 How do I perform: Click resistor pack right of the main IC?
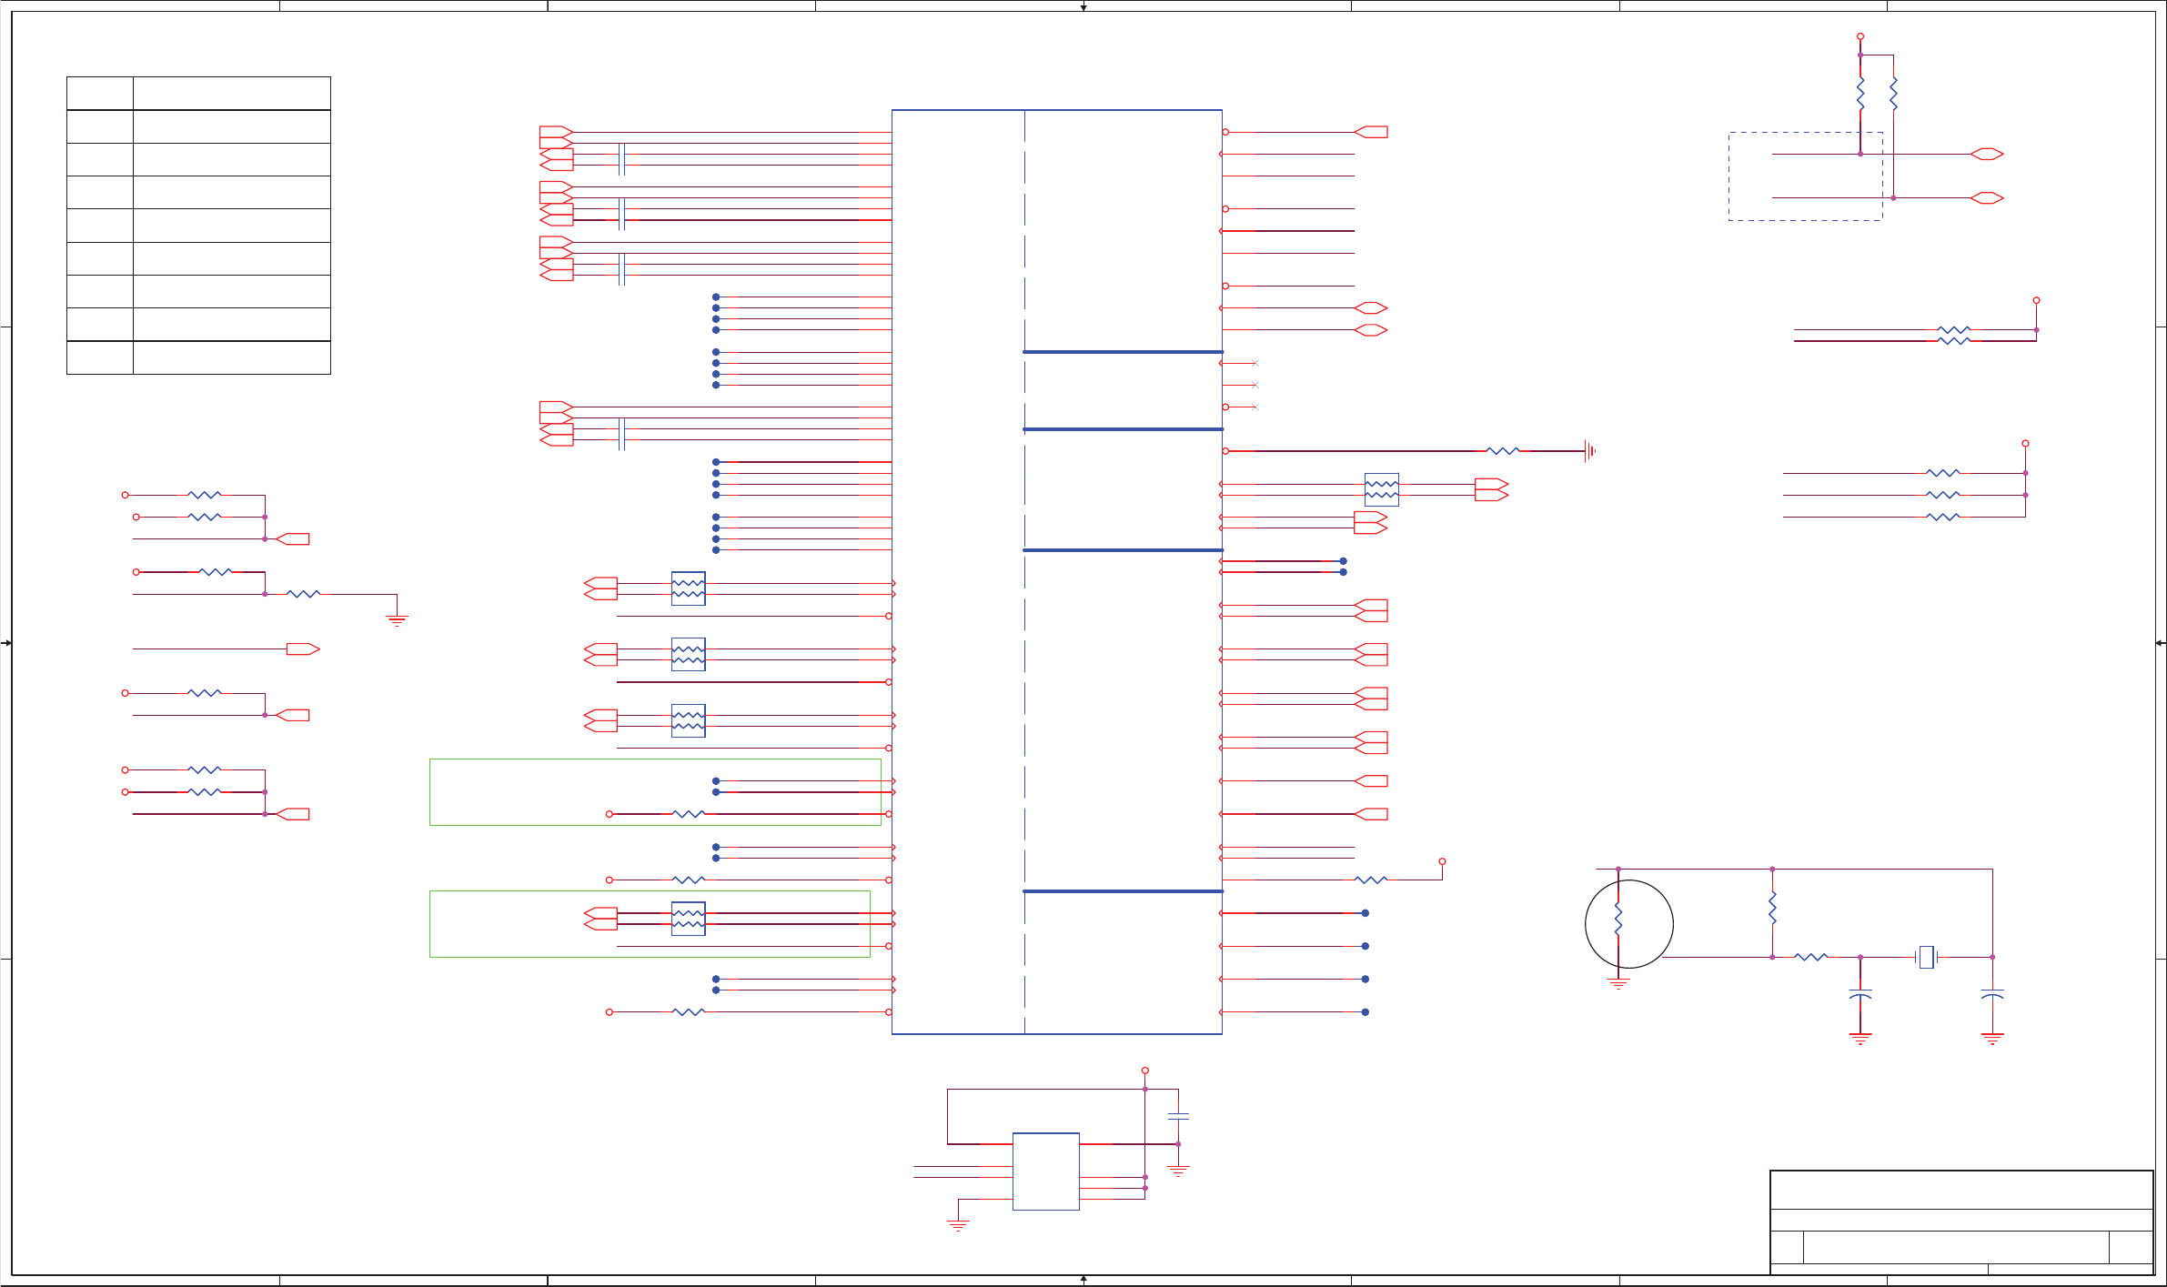pyautogui.click(x=1381, y=489)
